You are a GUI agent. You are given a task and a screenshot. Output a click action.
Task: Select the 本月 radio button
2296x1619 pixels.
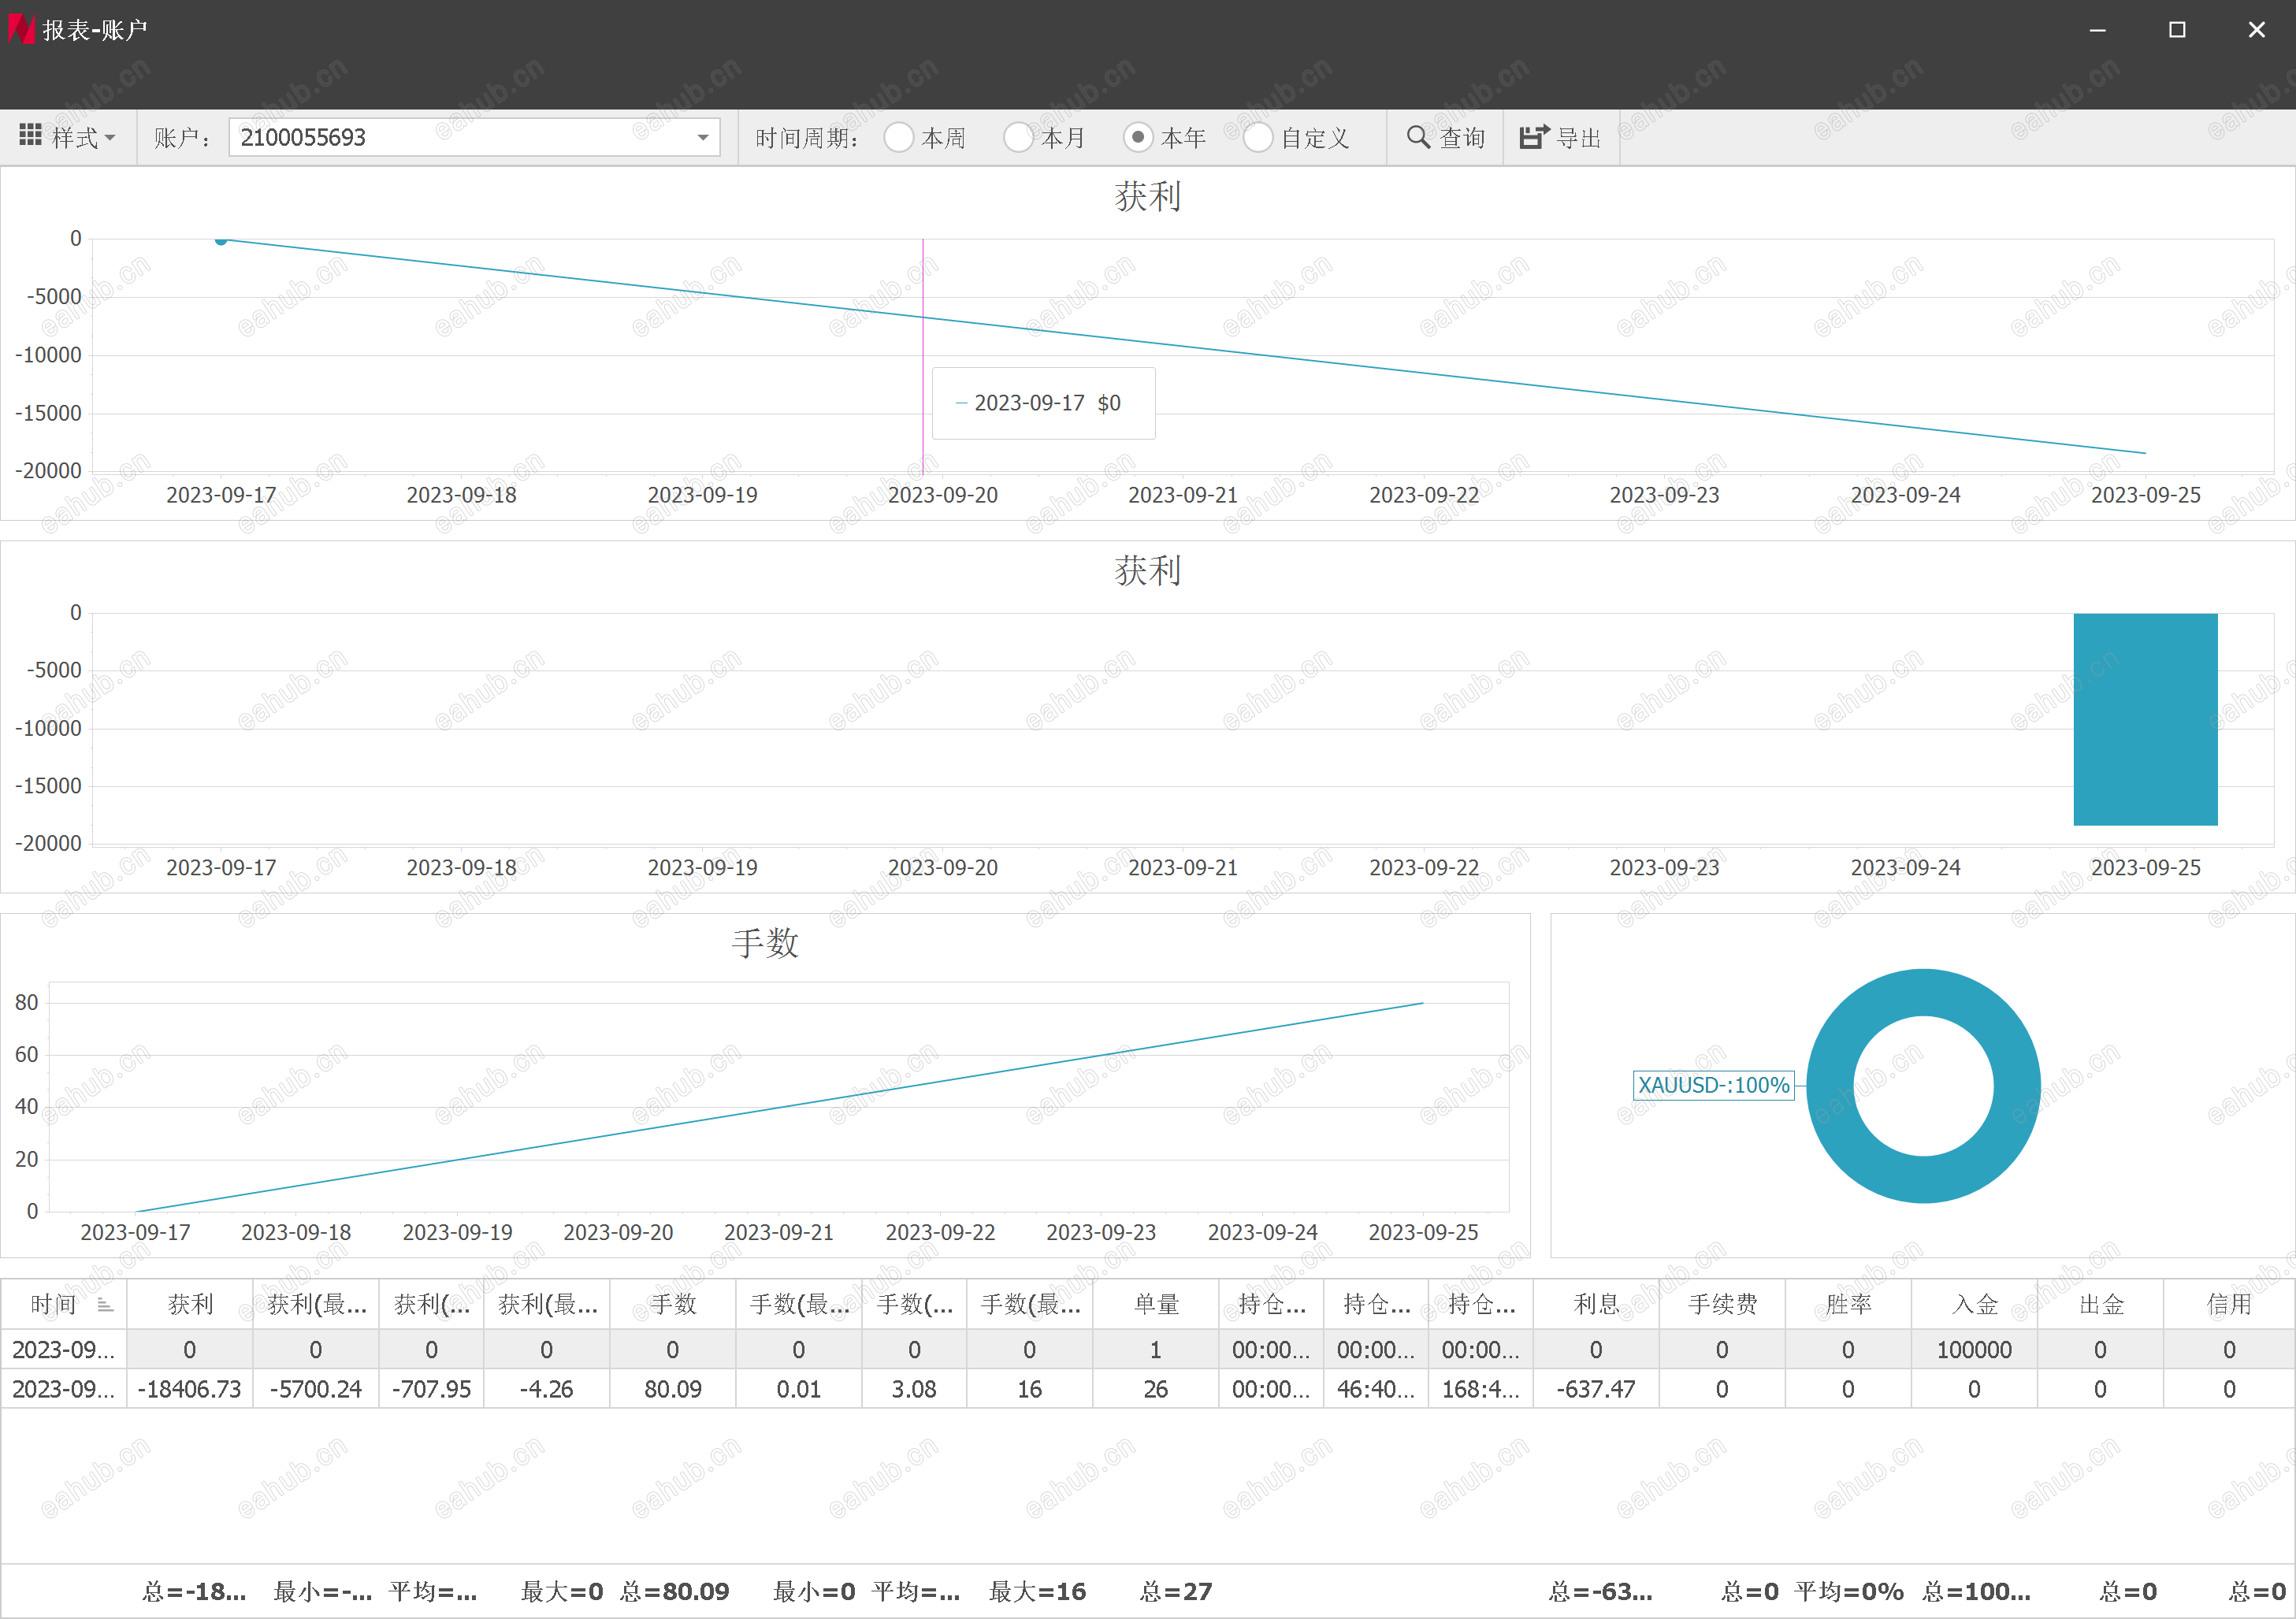click(x=1018, y=137)
